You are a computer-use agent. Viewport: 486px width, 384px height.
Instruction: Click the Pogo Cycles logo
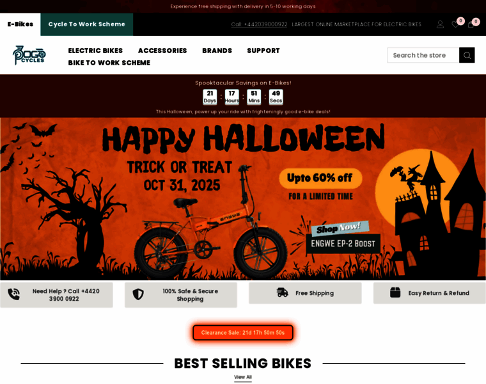(x=29, y=55)
